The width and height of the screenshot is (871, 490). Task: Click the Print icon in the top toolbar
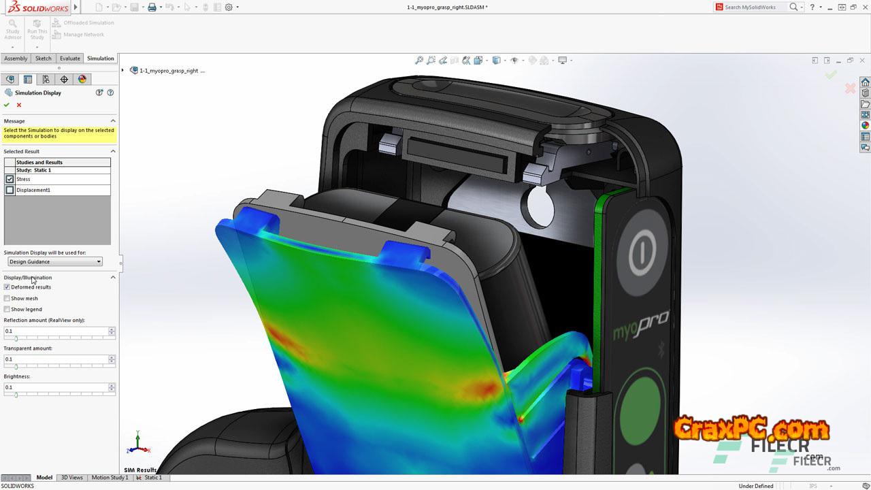coord(152,7)
